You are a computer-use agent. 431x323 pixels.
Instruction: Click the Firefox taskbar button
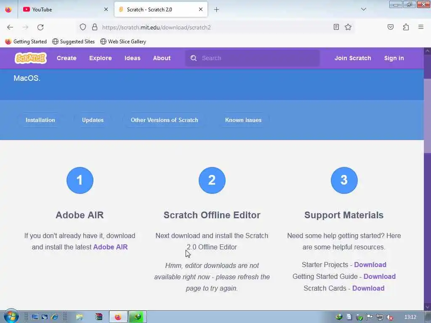(x=118, y=317)
